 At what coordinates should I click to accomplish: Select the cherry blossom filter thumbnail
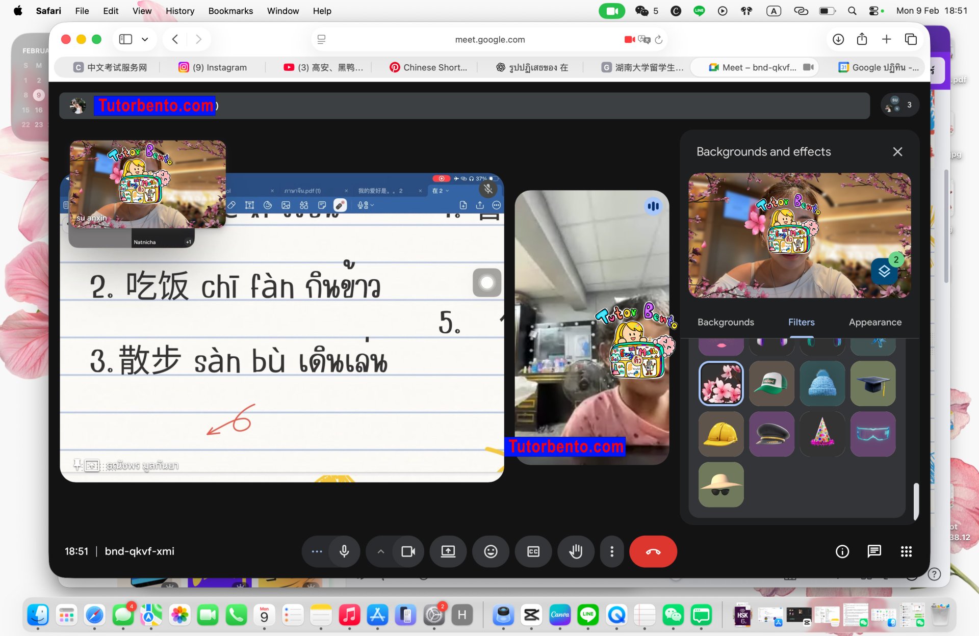(720, 383)
